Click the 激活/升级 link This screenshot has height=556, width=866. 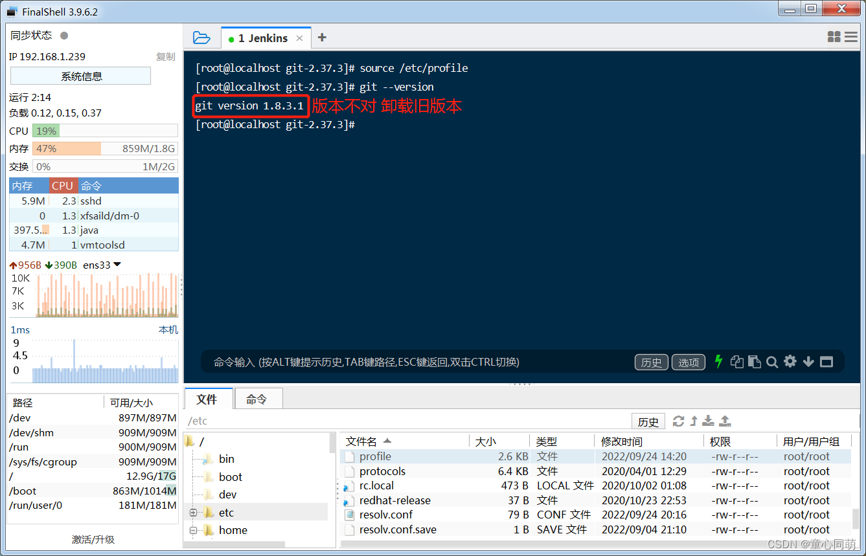point(93,539)
